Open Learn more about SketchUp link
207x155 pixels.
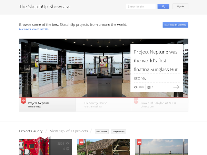34,29
